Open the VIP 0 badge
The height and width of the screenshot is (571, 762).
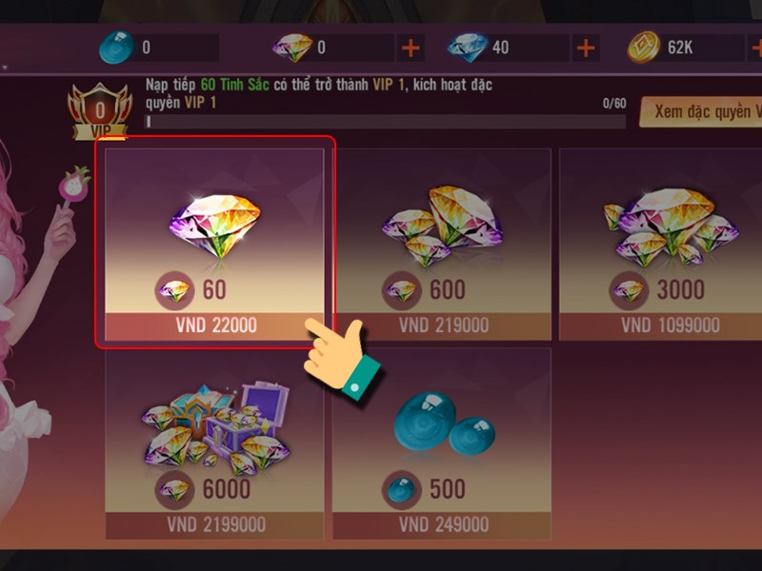tap(100, 111)
